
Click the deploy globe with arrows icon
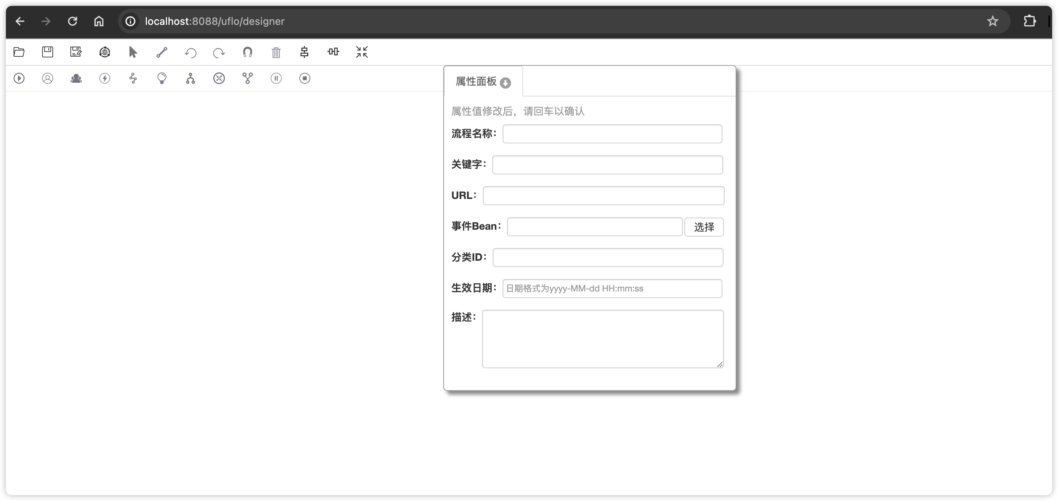(x=105, y=52)
